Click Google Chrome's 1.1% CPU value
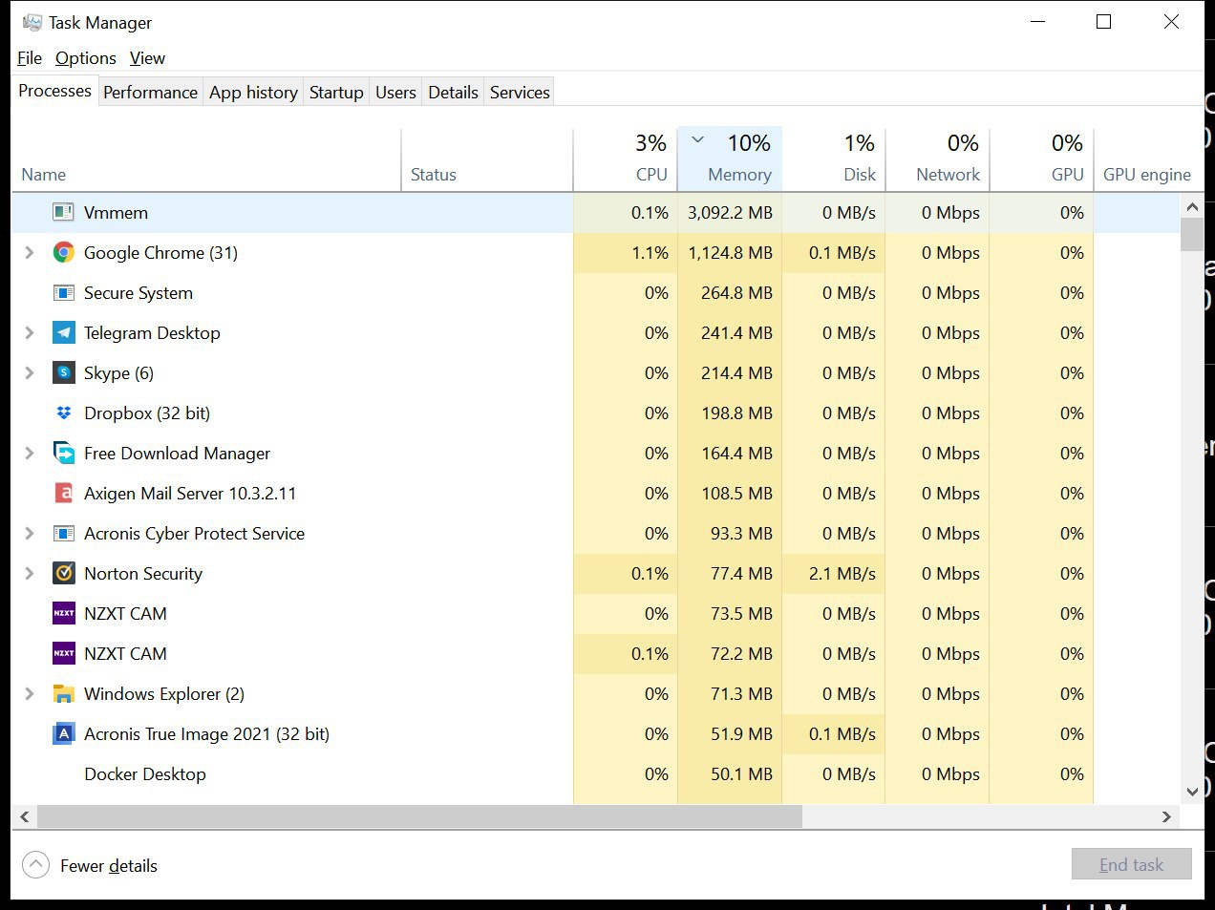Viewport: 1215px width, 910px height. point(650,253)
